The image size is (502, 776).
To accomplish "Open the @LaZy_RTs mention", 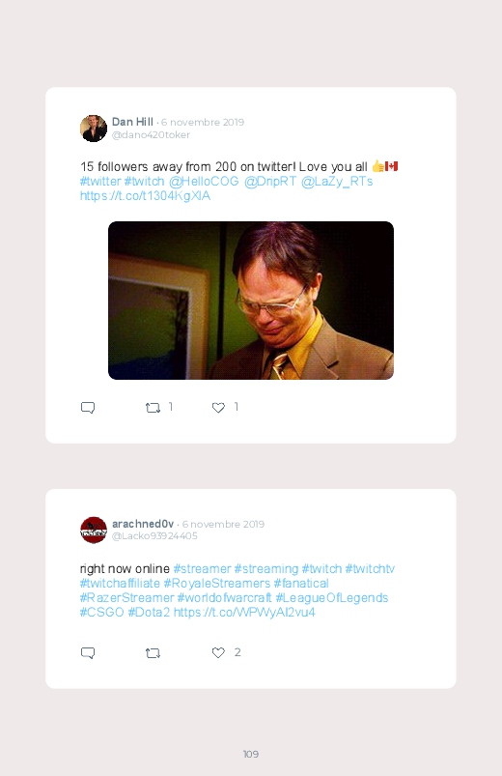I will pos(337,182).
